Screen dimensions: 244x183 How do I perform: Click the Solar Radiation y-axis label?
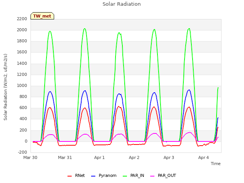point(5,87)
